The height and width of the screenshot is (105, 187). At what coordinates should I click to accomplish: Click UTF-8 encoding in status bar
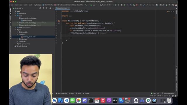click(159, 96)
